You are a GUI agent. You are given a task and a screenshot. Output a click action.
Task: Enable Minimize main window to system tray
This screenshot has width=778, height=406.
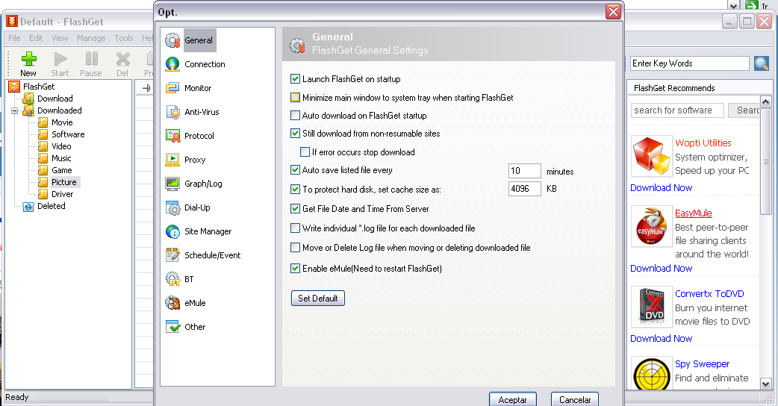pos(295,98)
